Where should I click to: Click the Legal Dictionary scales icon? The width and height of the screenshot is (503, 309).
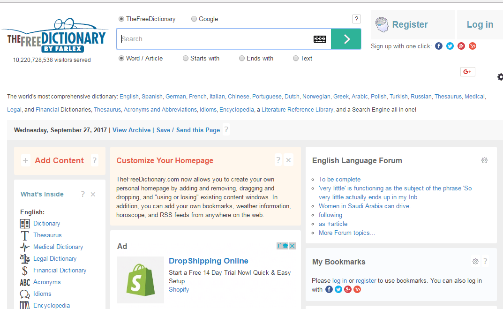point(25,259)
